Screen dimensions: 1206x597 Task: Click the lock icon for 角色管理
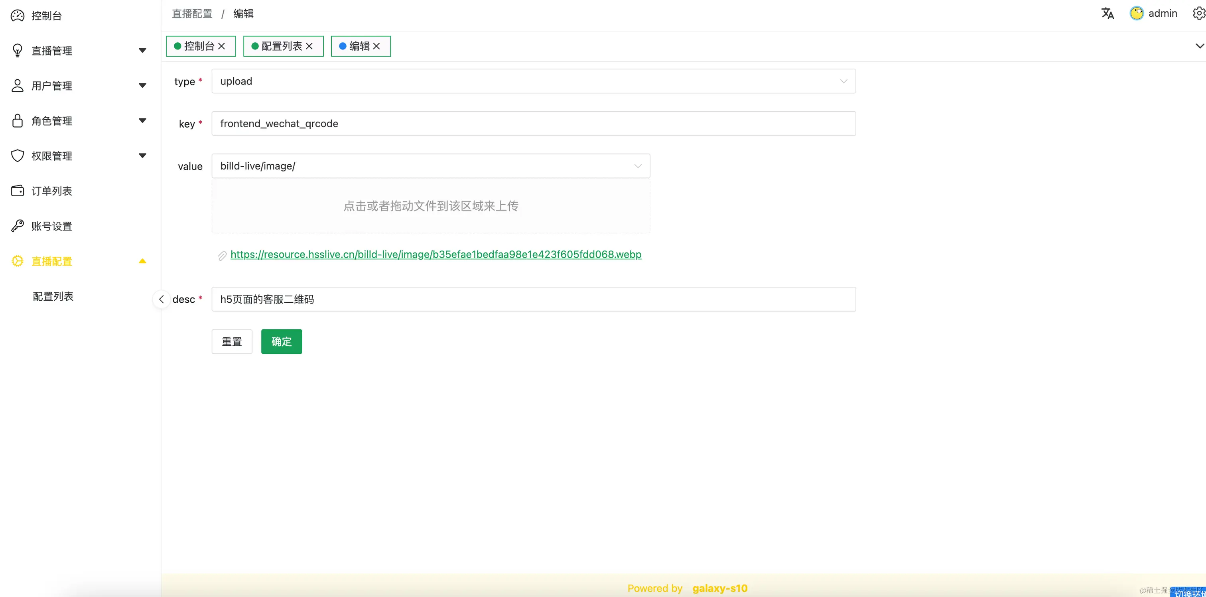pyautogui.click(x=17, y=121)
